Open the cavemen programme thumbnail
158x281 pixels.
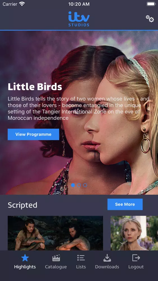[55, 233]
